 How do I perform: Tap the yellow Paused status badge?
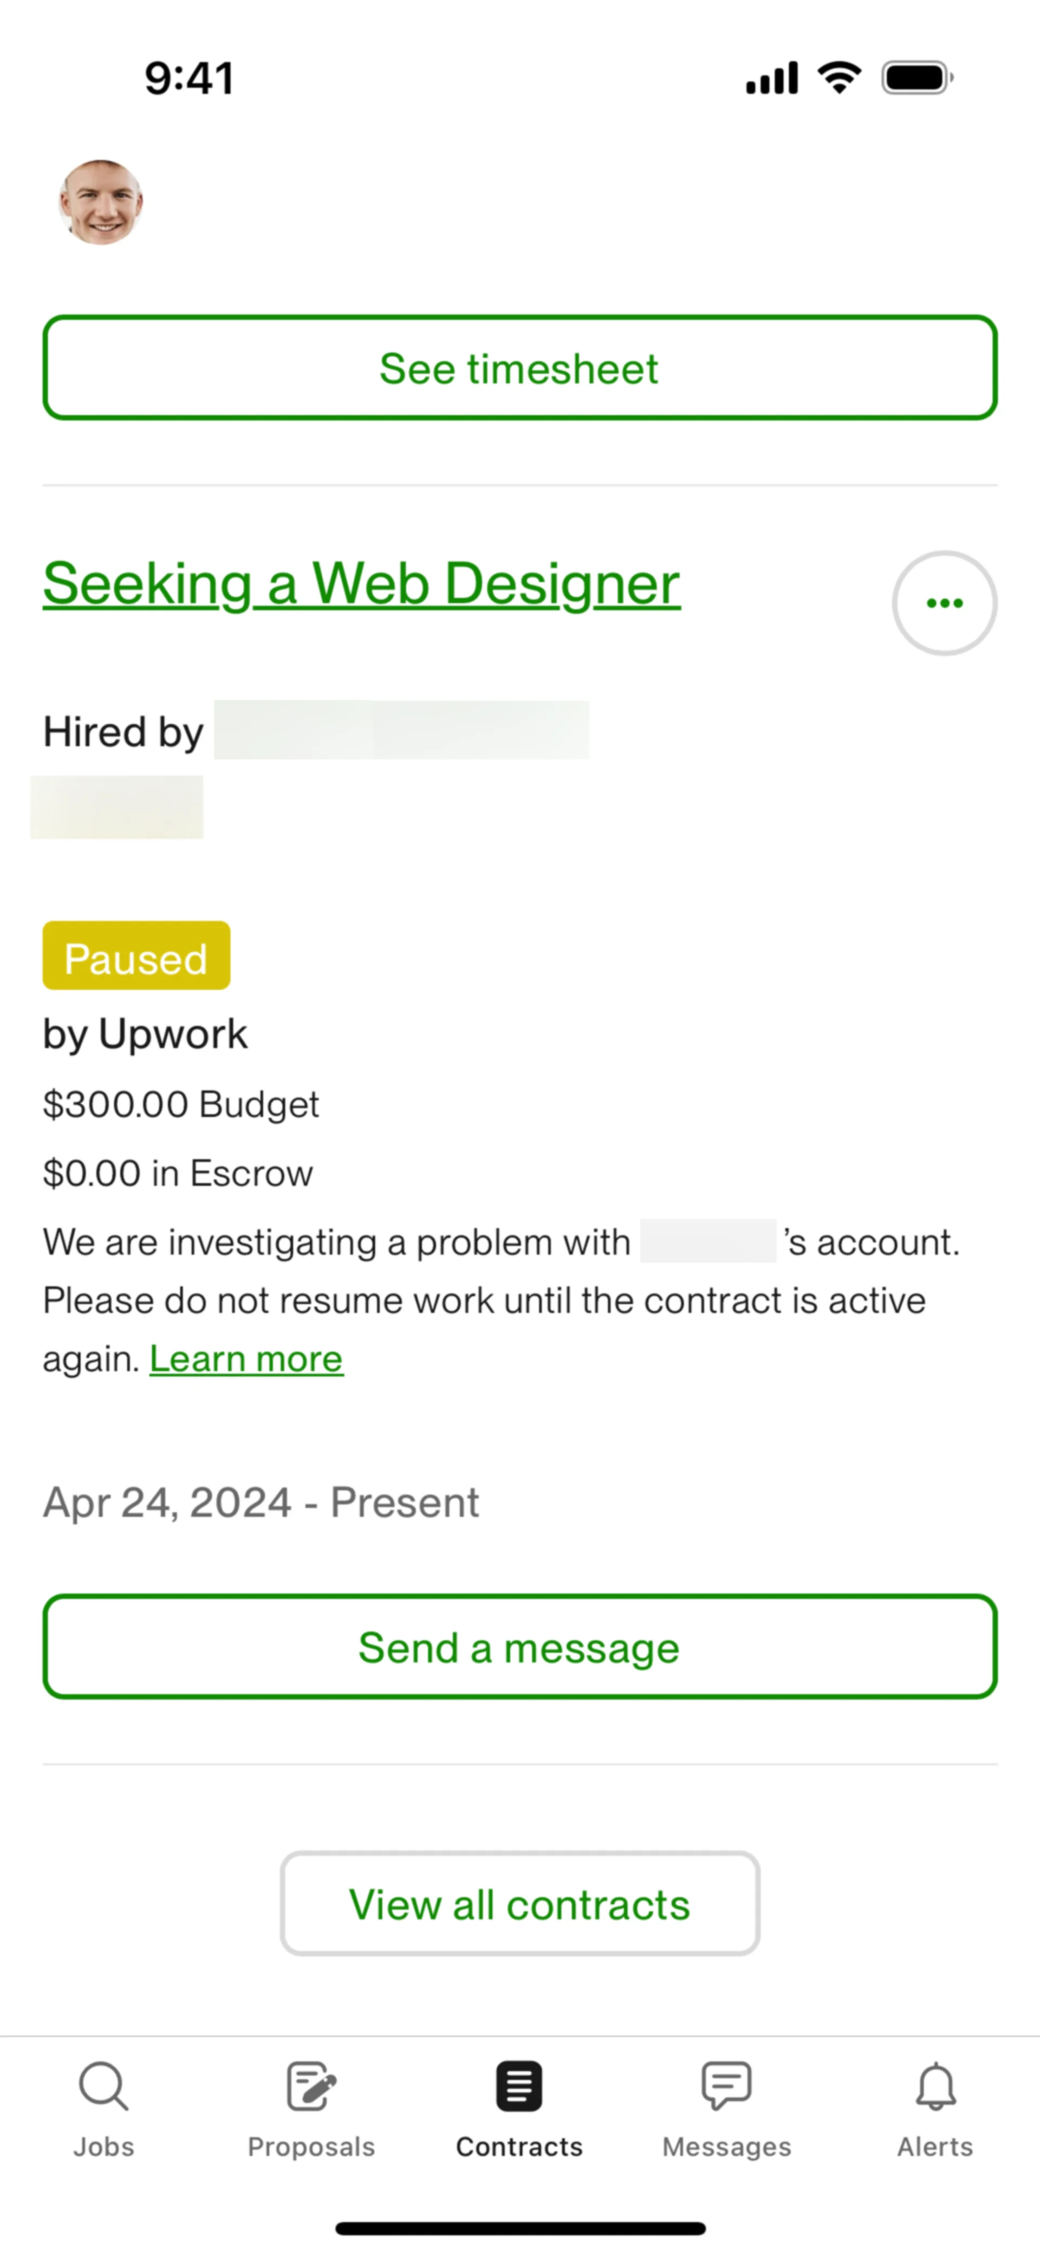pos(136,956)
